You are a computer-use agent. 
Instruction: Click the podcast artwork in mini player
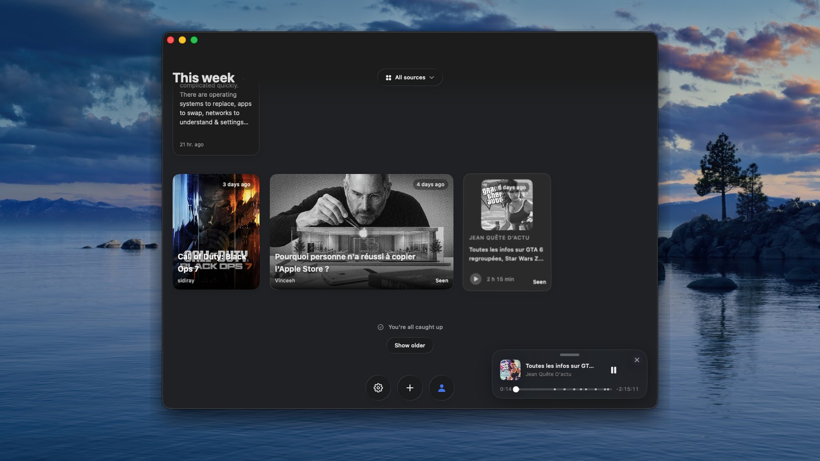tap(510, 370)
